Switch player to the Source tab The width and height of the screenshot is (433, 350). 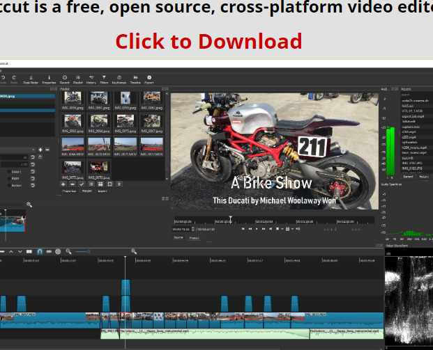pos(178,237)
